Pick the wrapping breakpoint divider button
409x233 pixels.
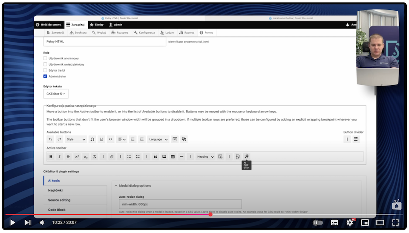(x=356, y=139)
